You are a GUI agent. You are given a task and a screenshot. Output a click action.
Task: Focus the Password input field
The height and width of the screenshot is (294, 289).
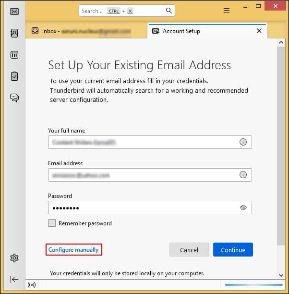coord(150,208)
